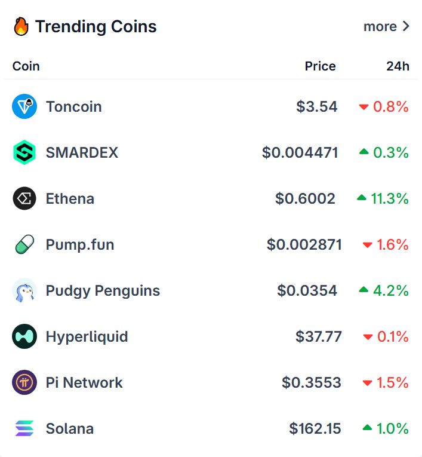Open the Ethena black circle icon
422x457 pixels.
[x=24, y=198]
